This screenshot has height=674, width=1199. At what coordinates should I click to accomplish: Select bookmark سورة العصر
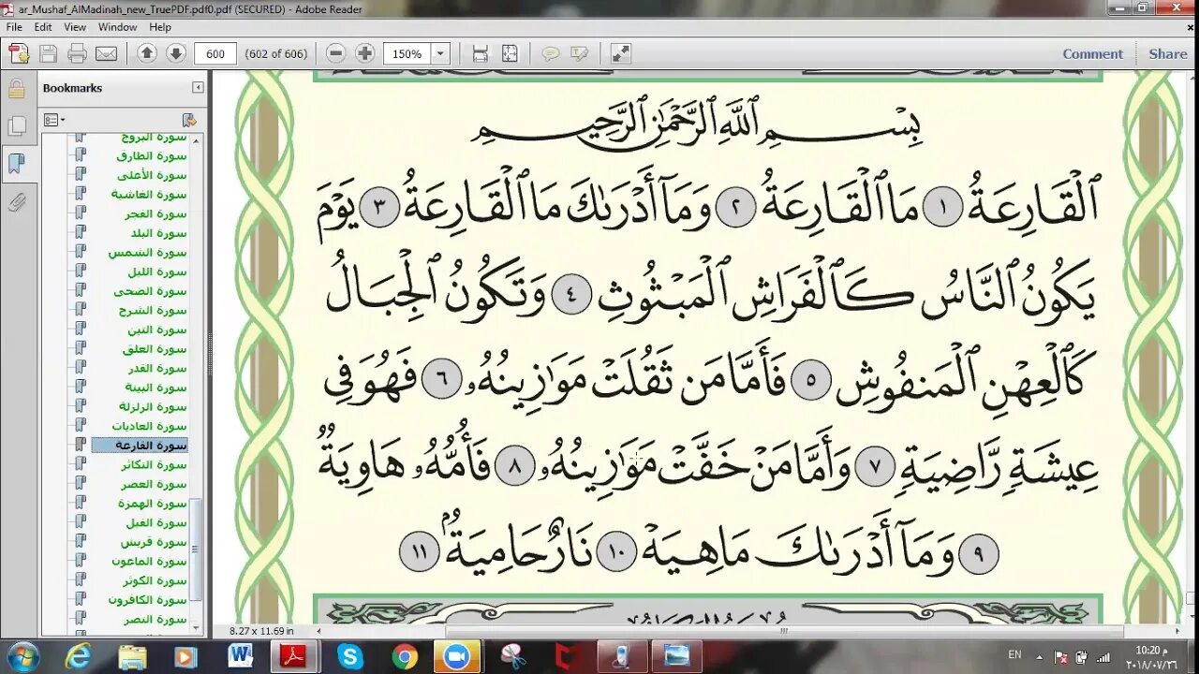(154, 484)
